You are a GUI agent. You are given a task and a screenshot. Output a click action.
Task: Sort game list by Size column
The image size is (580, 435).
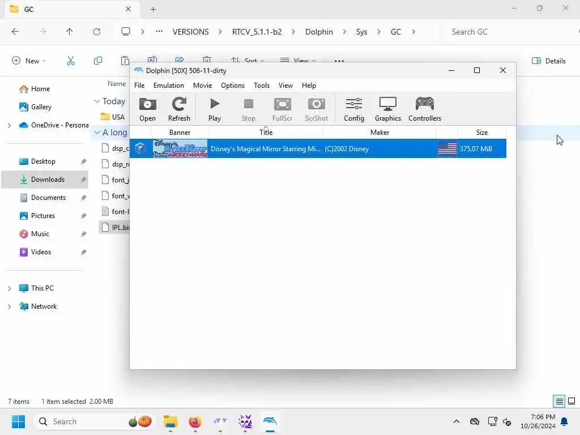tap(481, 133)
